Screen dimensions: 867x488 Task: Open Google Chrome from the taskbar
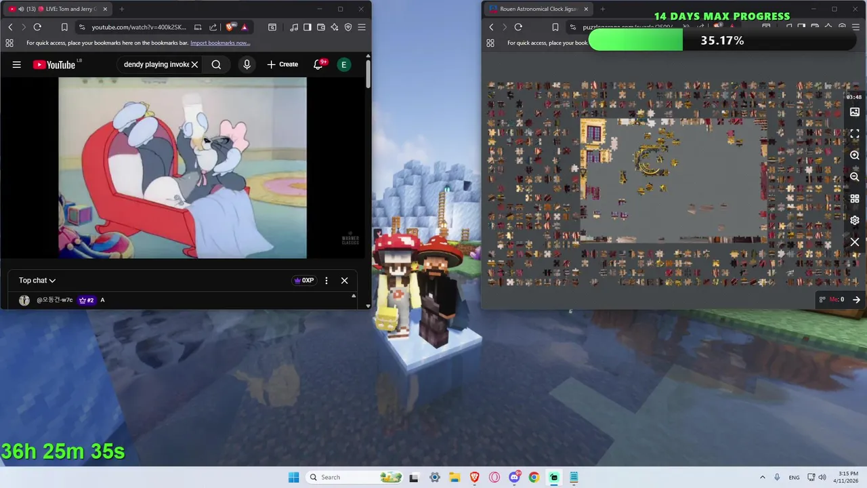point(534,477)
